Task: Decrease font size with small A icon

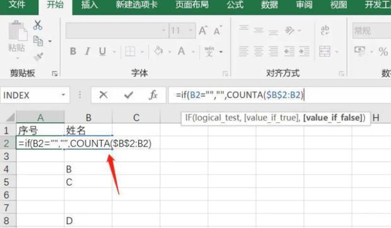Action: (x=218, y=31)
